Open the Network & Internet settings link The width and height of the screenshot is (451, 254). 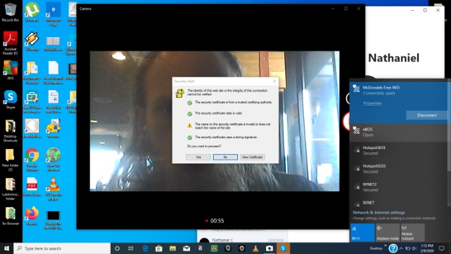pyautogui.click(x=379, y=212)
